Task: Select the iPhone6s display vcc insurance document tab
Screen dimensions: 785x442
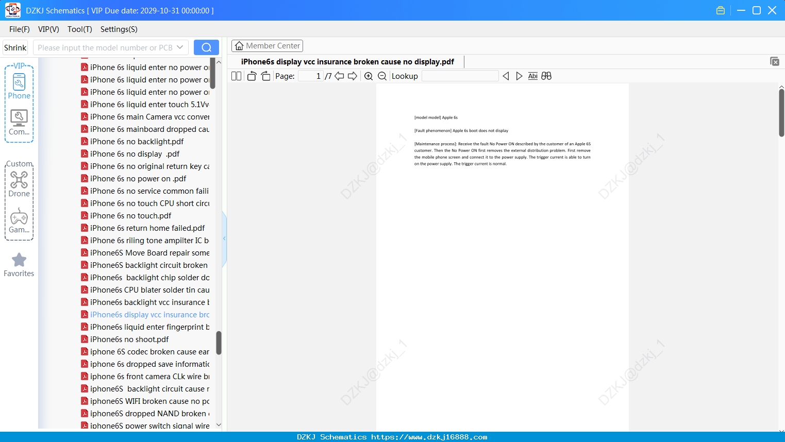Action: pyautogui.click(x=347, y=62)
